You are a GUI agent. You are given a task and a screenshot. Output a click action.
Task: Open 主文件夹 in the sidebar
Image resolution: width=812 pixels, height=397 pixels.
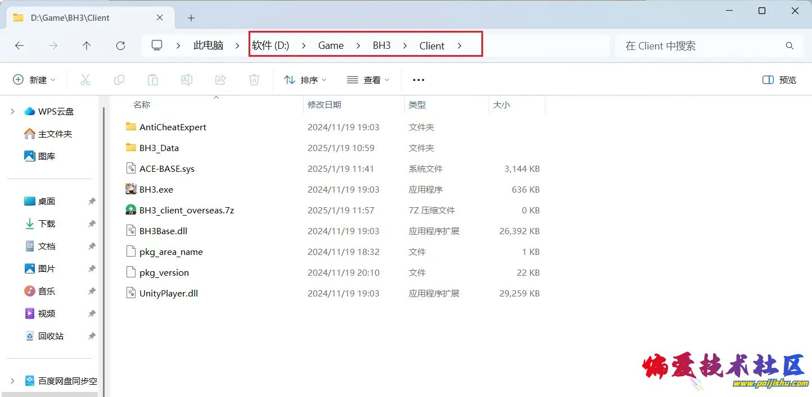48,134
